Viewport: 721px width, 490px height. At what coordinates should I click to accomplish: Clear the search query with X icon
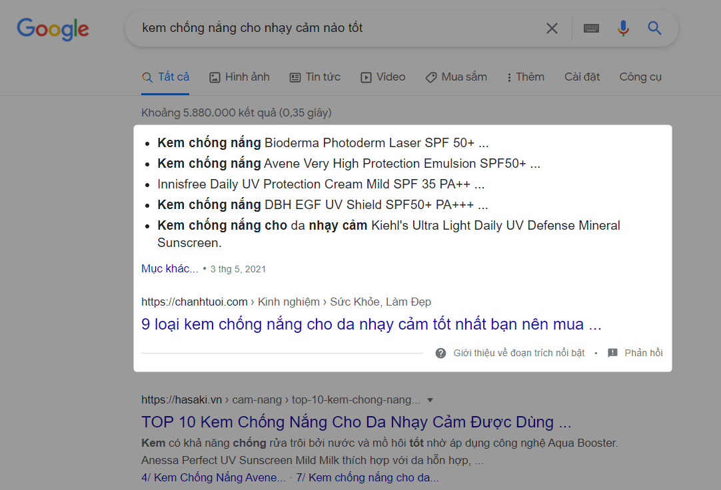[552, 29]
